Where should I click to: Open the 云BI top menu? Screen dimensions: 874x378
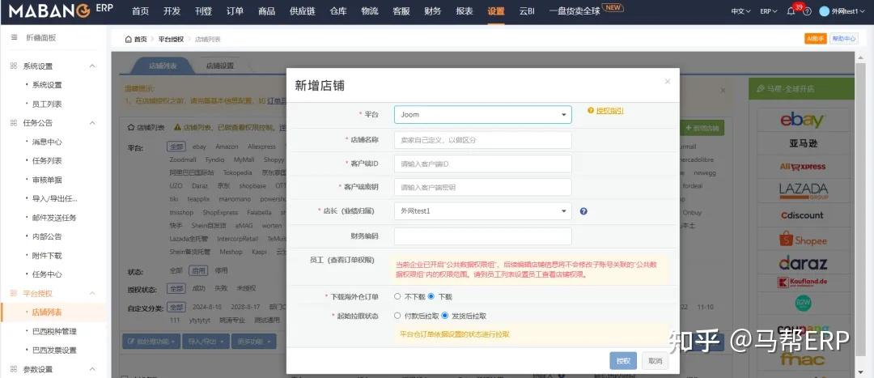pos(526,11)
